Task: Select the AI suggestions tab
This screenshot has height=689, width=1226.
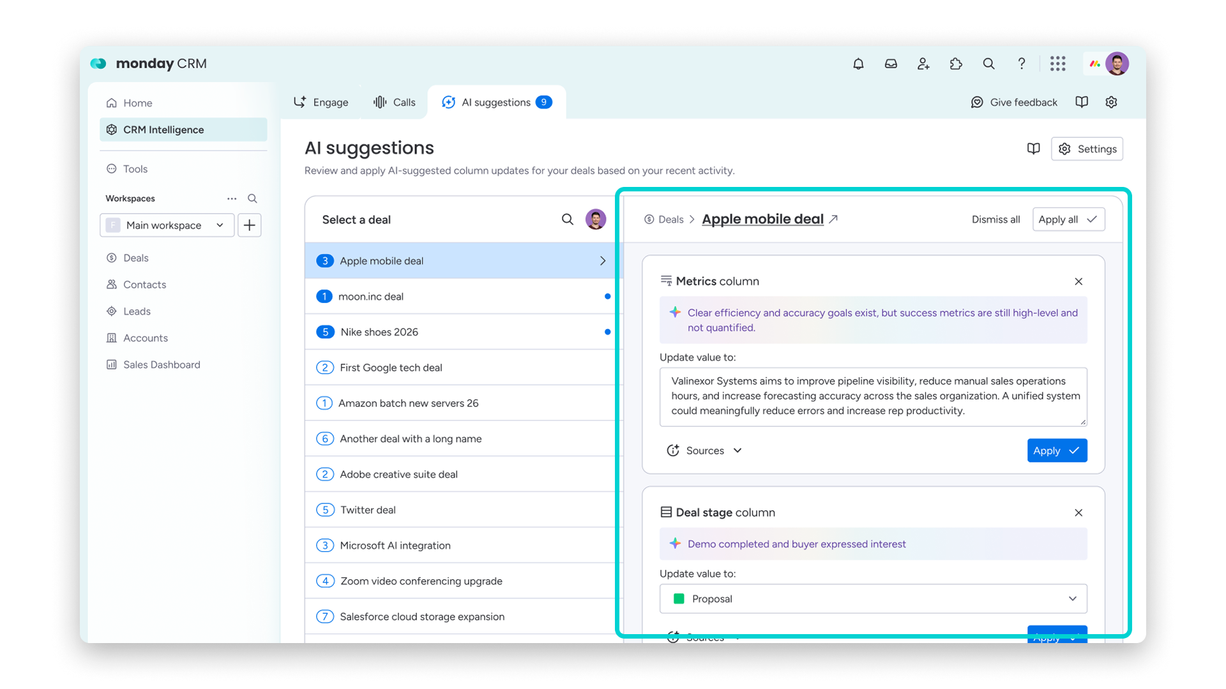Action: [497, 102]
